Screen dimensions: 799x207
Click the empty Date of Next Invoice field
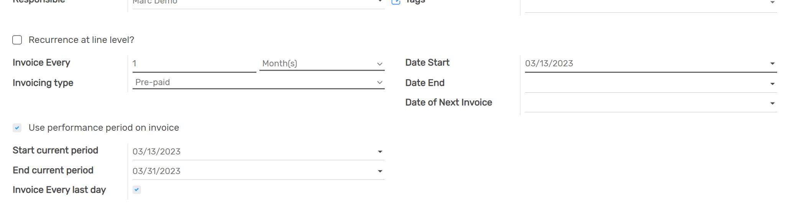pos(644,103)
